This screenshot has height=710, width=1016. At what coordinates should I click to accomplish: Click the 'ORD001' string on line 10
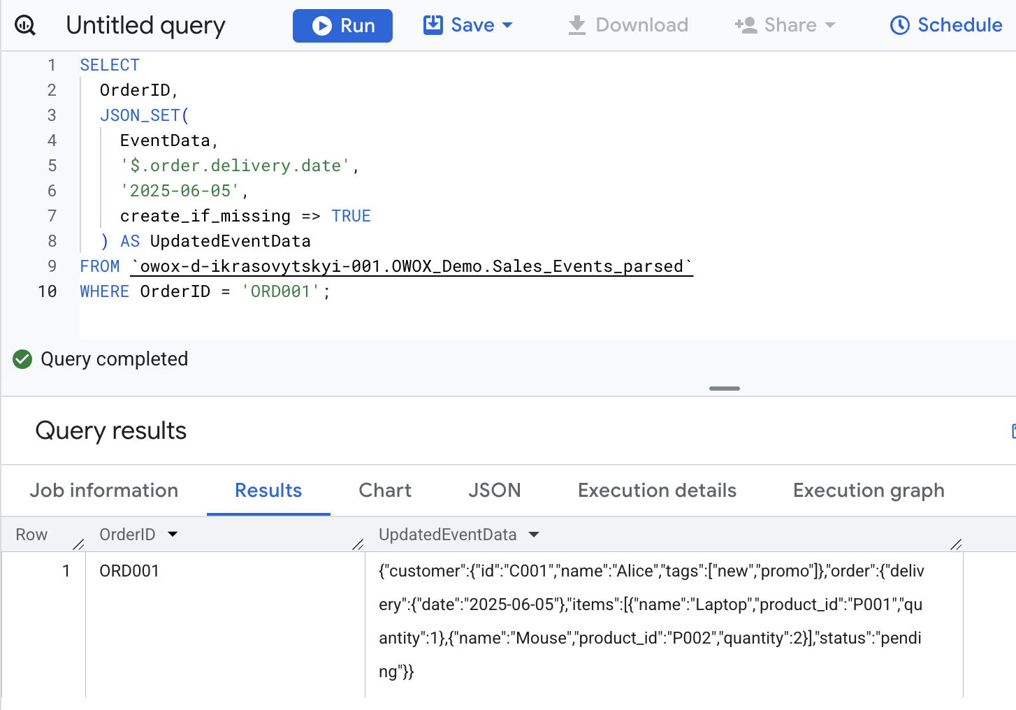(x=280, y=291)
